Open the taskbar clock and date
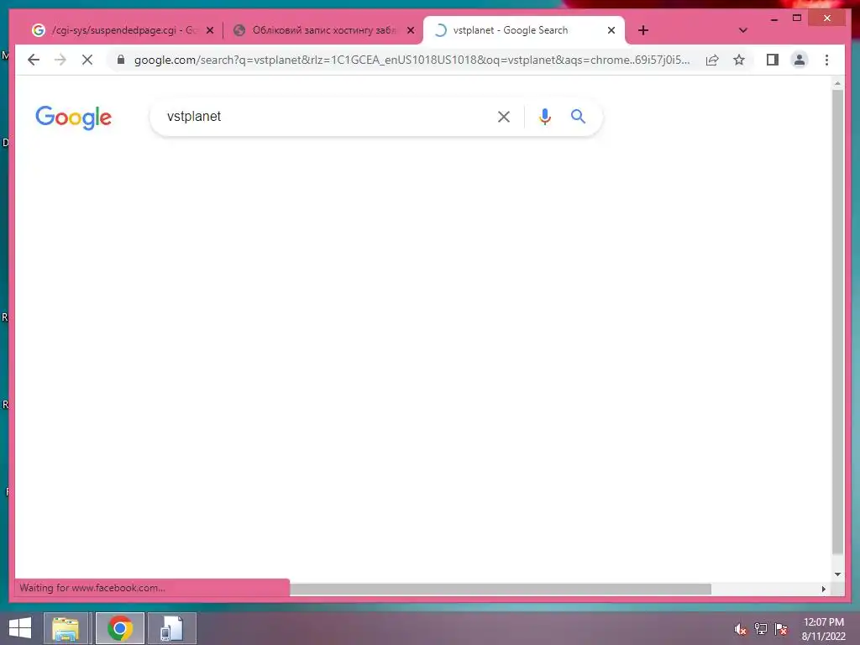Viewport: 860px width, 645px height. click(x=823, y=629)
